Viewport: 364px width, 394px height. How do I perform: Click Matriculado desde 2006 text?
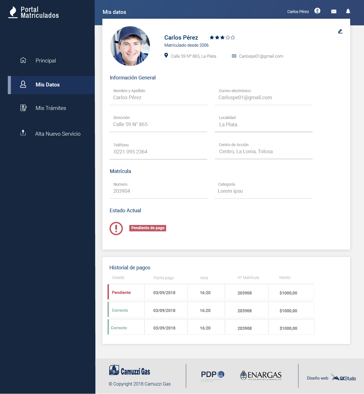[187, 45]
